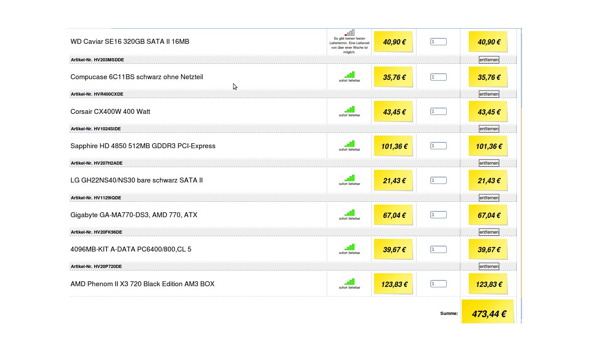Select product name 4096MB-KIT A-DATA PC6400/800
Screen dimensions: 589x351
[131, 249]
